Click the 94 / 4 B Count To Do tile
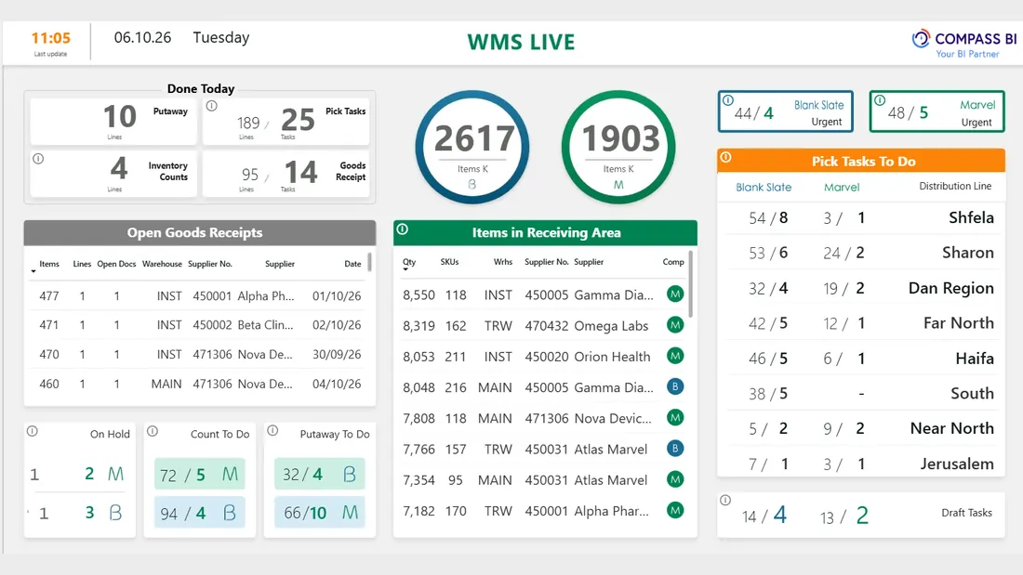The height and width of the screenshot is (575, 1023). (x=200, y=513)
